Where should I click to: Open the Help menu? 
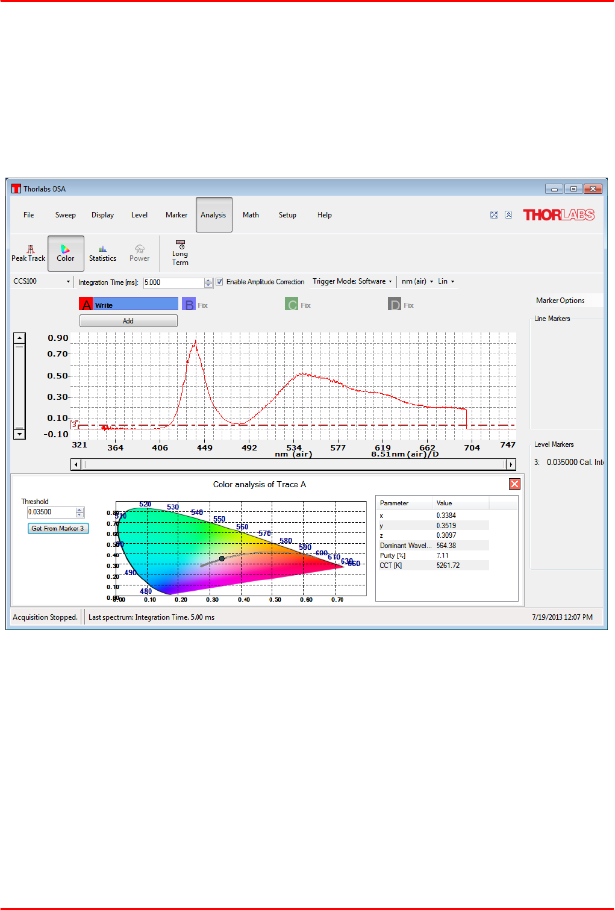325,215
